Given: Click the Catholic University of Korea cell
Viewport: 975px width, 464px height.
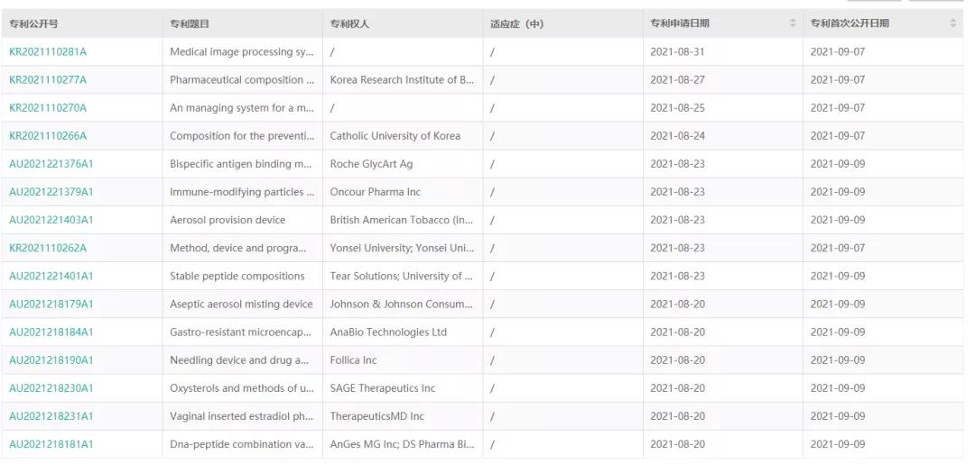Looking at the screenshot, I should [x=395, y=136].
